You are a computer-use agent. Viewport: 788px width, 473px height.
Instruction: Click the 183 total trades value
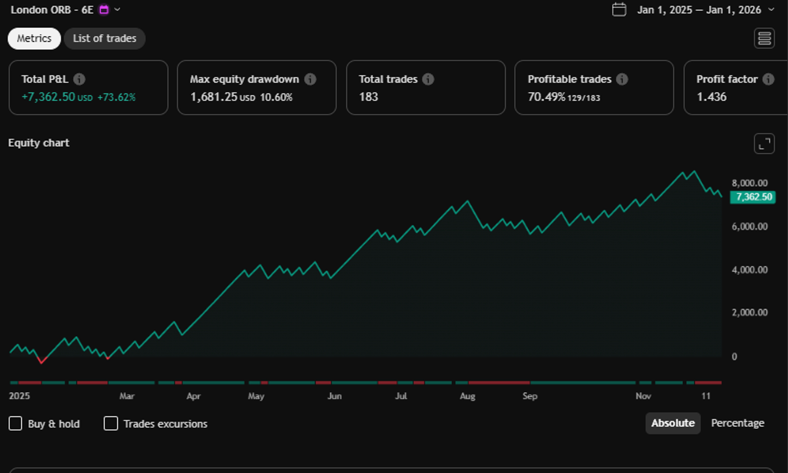tap(368, 97)
